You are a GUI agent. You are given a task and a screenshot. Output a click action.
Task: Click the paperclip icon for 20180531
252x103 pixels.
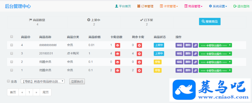point(195,54)
